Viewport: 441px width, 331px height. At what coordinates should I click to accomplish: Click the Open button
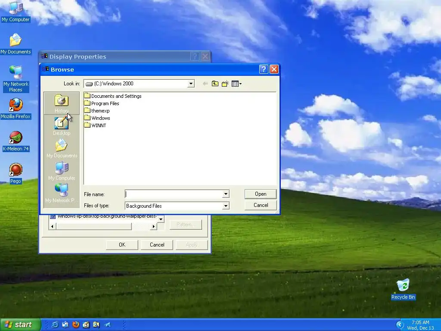[x=261, y=194]
